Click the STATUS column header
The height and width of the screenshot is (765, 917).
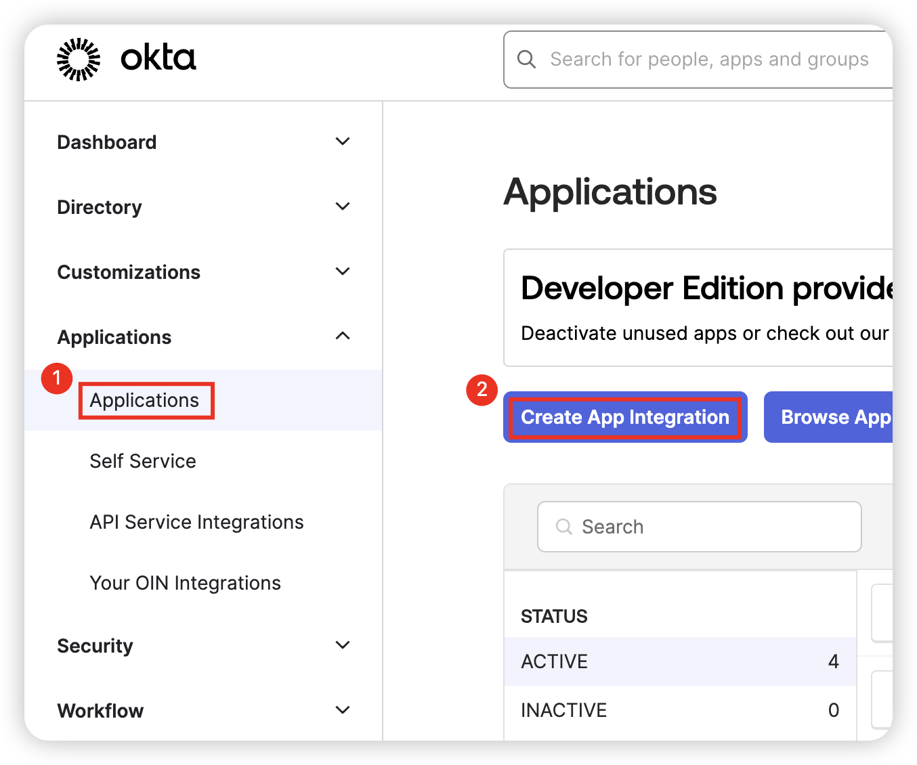554,616
